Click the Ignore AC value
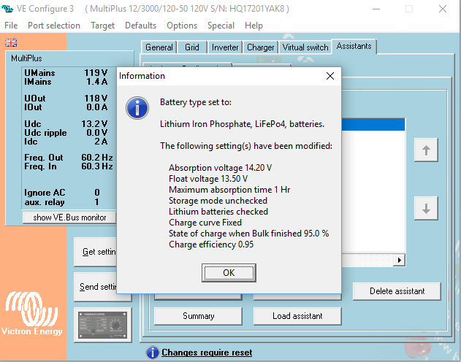461x362 pixels. 97,193
